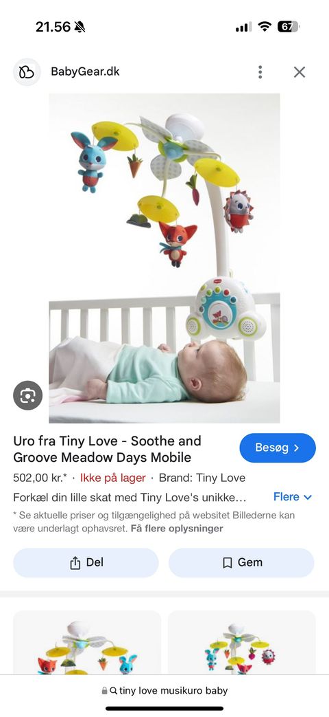This screenshot has width=329, height=717.
Task: Tap the silent bell icon beside clock
Action: [x=80, y=27]
